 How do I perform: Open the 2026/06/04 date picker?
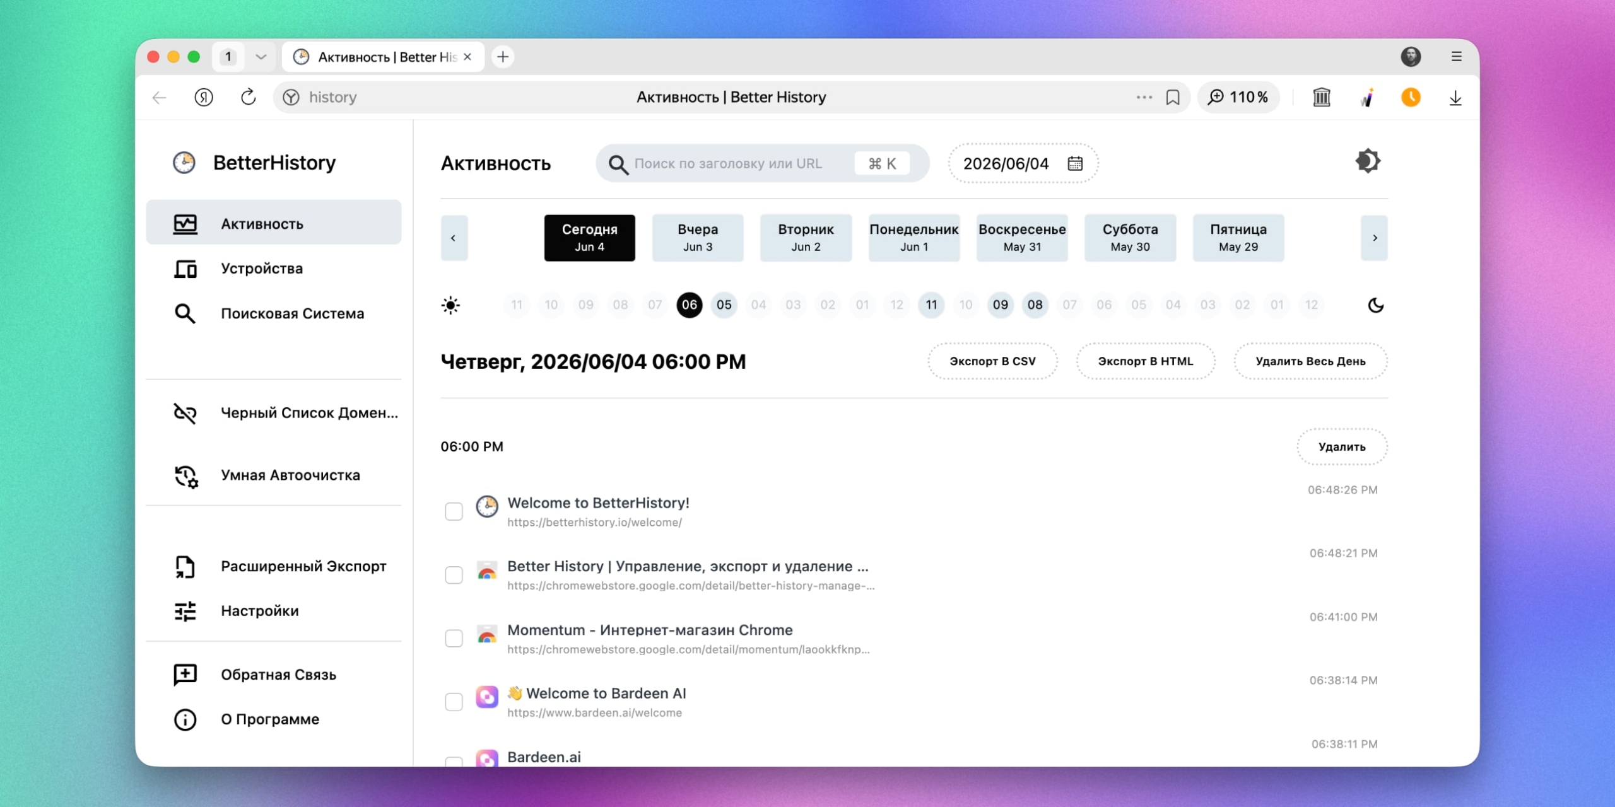1023,163
